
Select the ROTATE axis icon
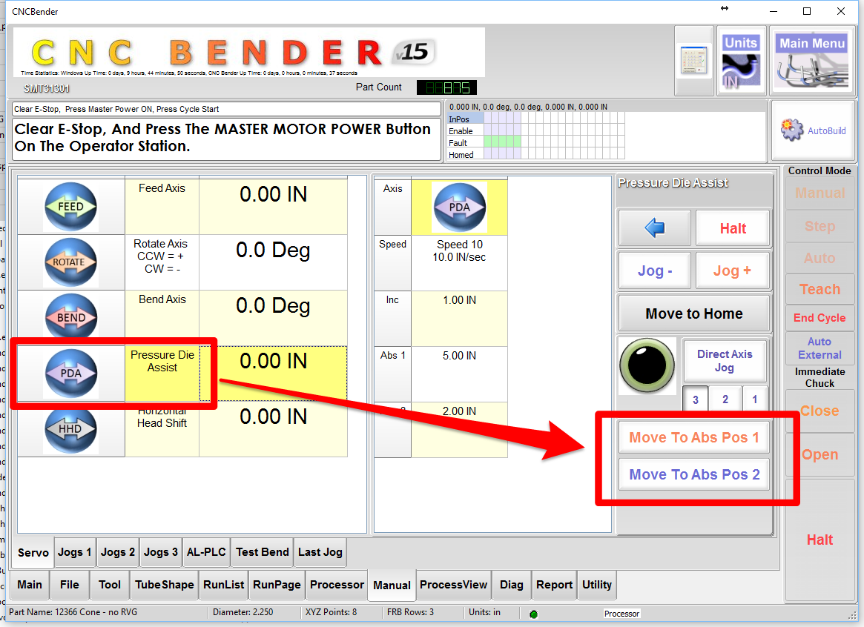tap(70, 262)
